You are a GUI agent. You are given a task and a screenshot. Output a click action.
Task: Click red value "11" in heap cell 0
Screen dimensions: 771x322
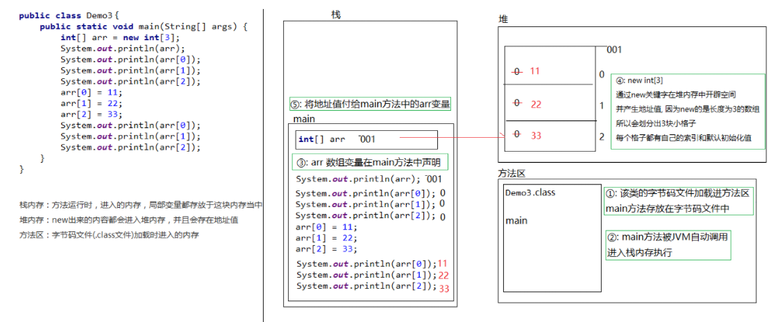click(x=535, y=71)
